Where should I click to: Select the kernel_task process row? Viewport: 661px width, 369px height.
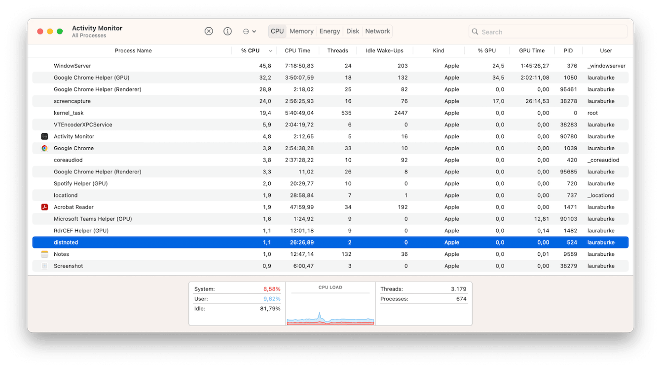(197, 113)
